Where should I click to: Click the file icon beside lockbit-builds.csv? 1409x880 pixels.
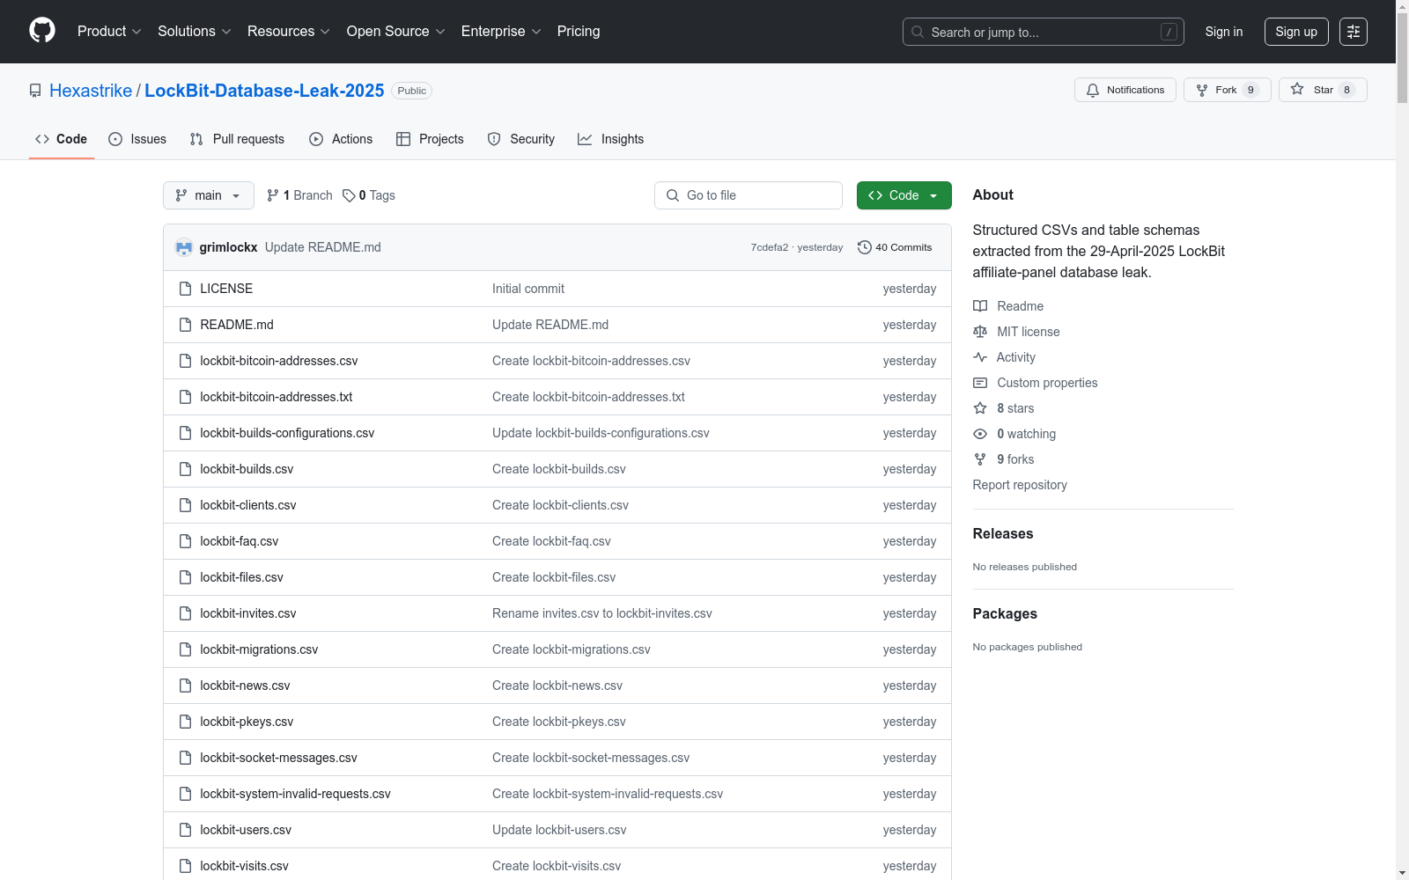(x=185, y=469)
